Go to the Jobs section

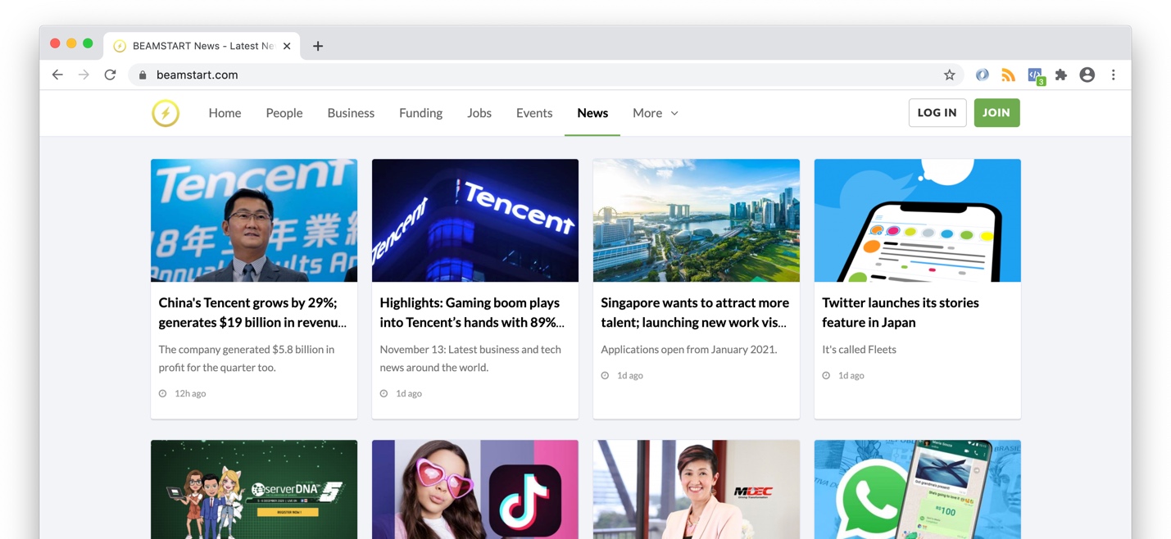[479, 113]
